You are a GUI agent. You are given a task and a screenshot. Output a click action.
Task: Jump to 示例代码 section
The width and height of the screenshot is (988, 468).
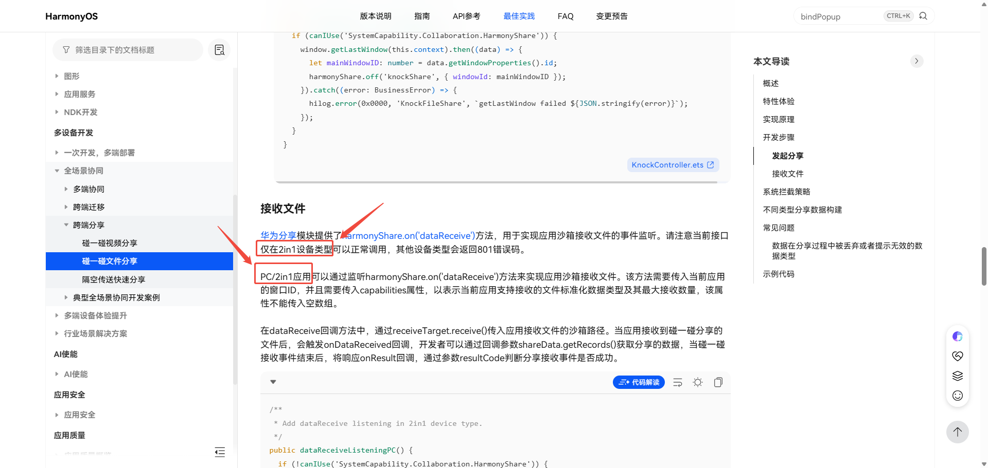click(779, 274)
